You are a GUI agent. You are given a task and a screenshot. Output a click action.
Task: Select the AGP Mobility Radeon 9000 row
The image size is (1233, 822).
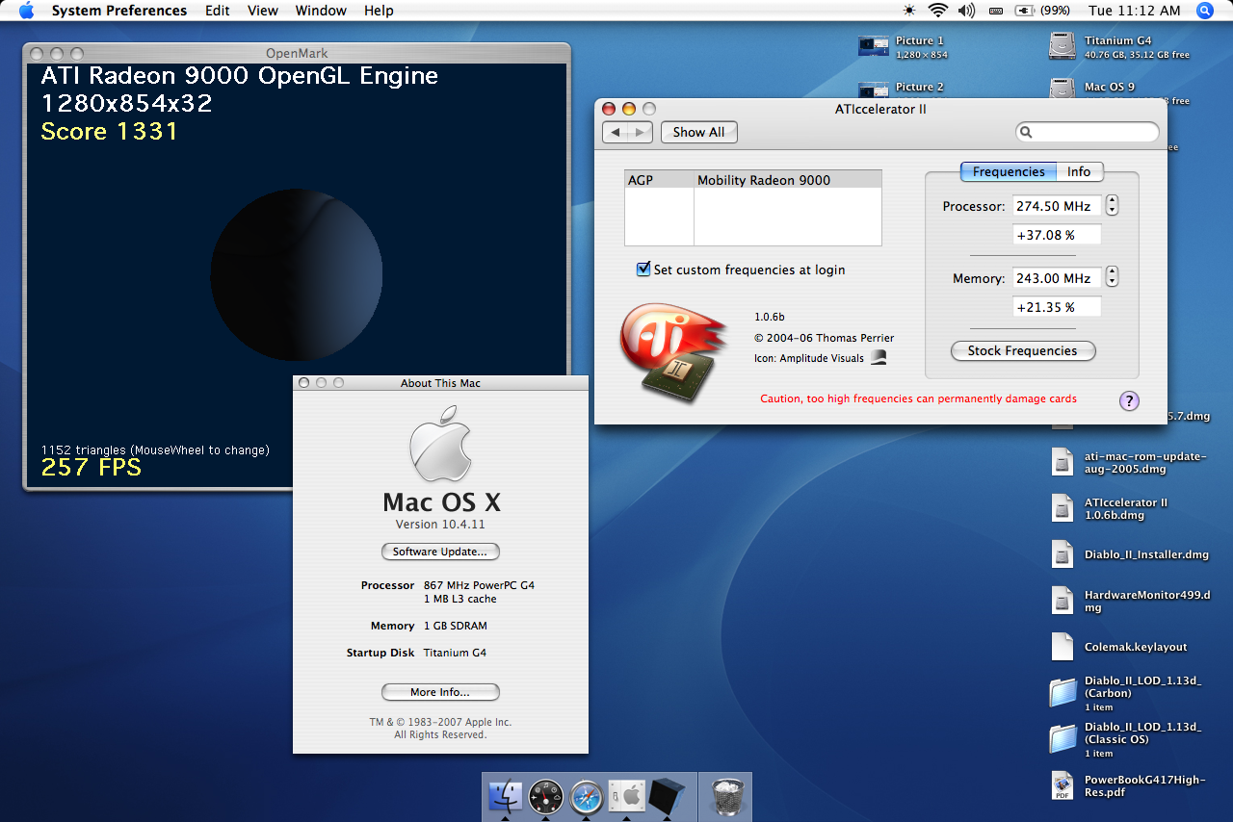point(753,180)
